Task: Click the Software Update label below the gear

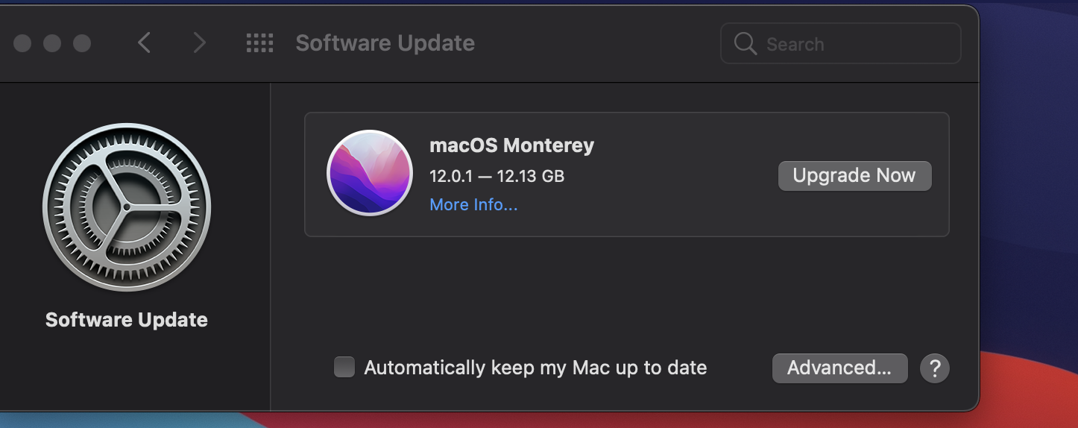Action: 127,320
